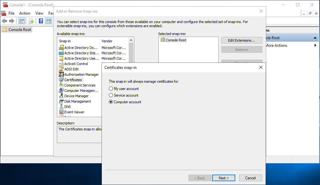This screenshot has height=185, width=320.
Task: Toggle Show/Hide Action Pane toolbar icon
Action: (x=49, y=21)
